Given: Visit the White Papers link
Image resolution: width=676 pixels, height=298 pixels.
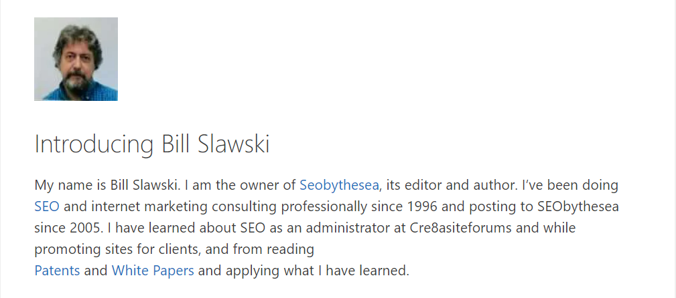Looking at the screenshot, I should [x=153, y=271].
